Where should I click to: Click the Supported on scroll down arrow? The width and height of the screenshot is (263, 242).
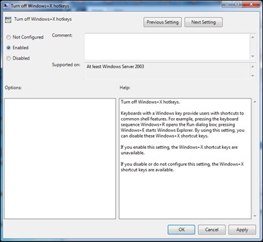click(253, 75)
